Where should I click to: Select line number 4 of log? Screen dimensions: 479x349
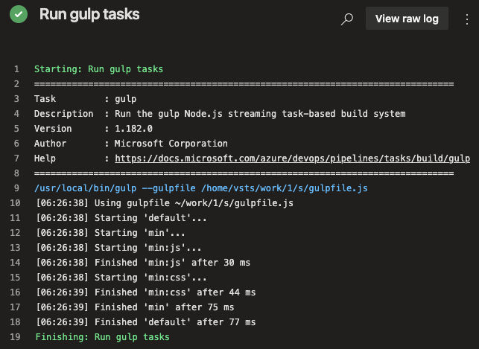pyautogui.click(x=16, y=114)
